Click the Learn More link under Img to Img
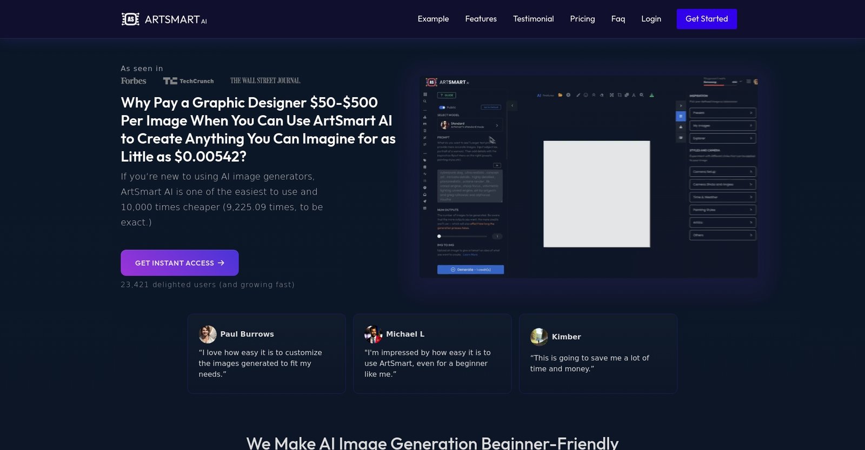The width and height of the screenshot is (865, 450). click(470, 254)
